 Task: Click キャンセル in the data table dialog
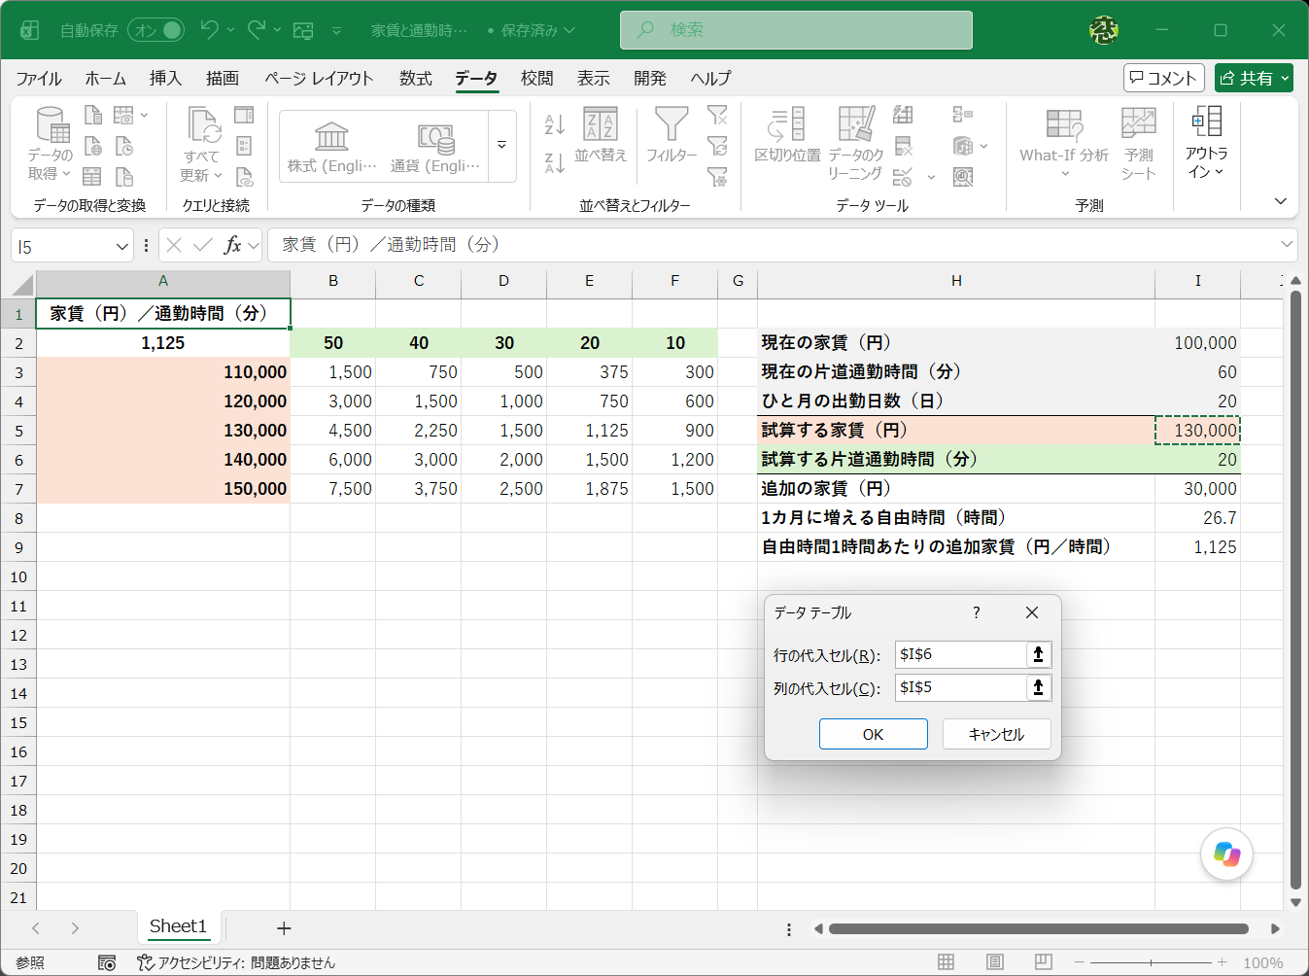point(997,734)
